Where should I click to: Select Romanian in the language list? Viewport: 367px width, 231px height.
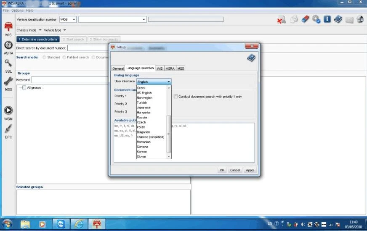152,142
